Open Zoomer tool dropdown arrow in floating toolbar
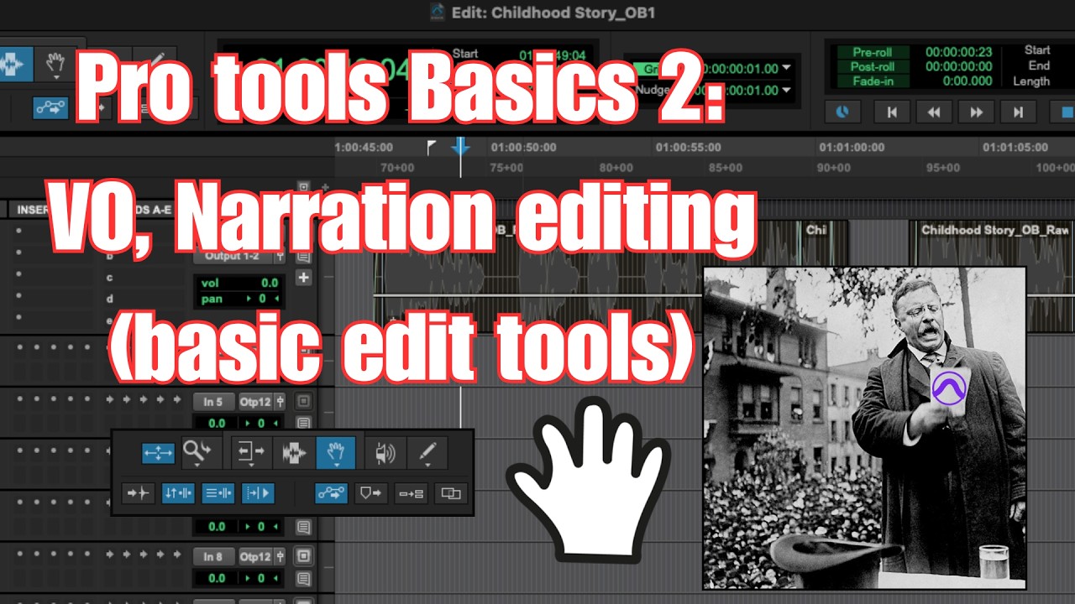Viewport: 1075px width, 604px height. point(197,464)
